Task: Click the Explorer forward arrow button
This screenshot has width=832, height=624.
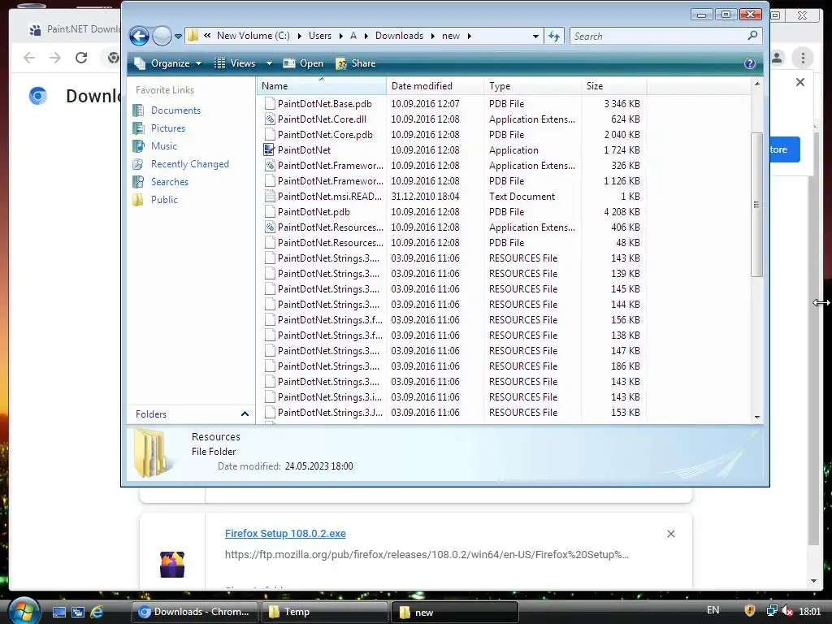Action: [x=162, y=36]
